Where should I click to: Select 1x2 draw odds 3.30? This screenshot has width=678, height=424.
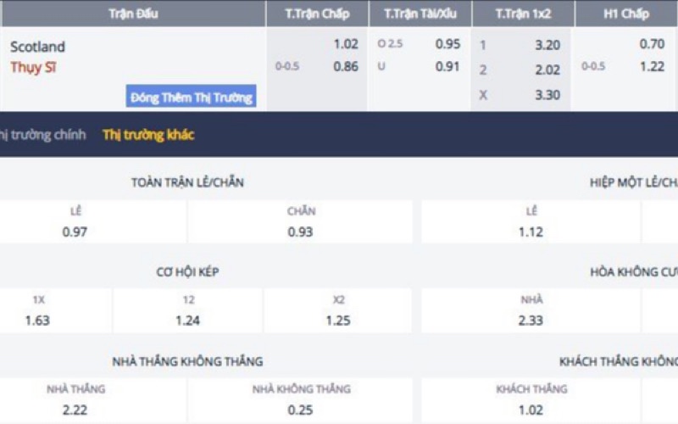coord(547,95)
